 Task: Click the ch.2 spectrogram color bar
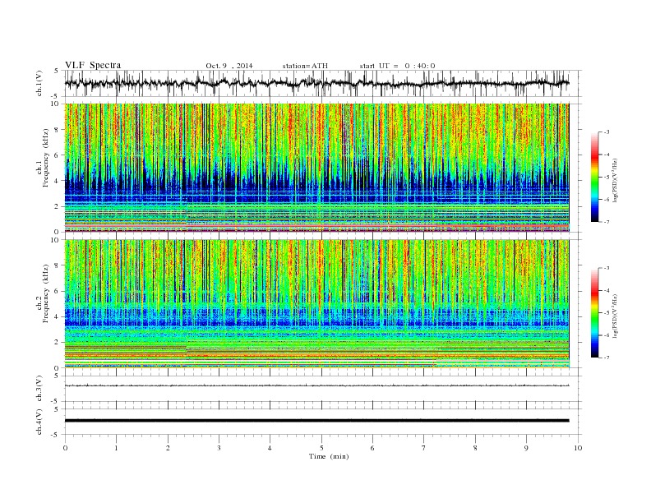pyautogui.click(x=594, y=313)
